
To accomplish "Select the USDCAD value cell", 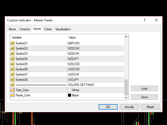I will (x=96, y=69).
